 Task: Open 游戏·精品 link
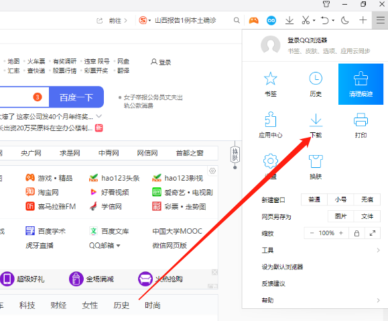click(49, 178)
